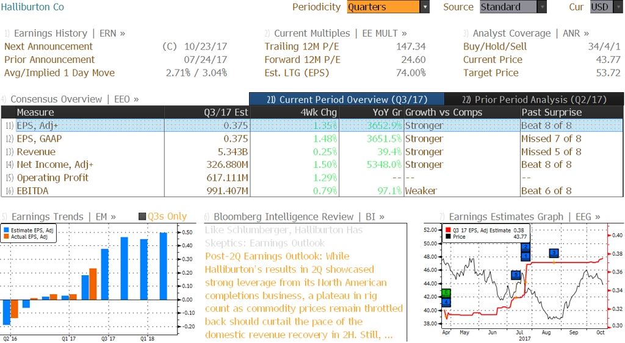The height and width of the screenshot is (343, 625).
Task: Click the Source dropdown arrow
Action: pos(542,7)
